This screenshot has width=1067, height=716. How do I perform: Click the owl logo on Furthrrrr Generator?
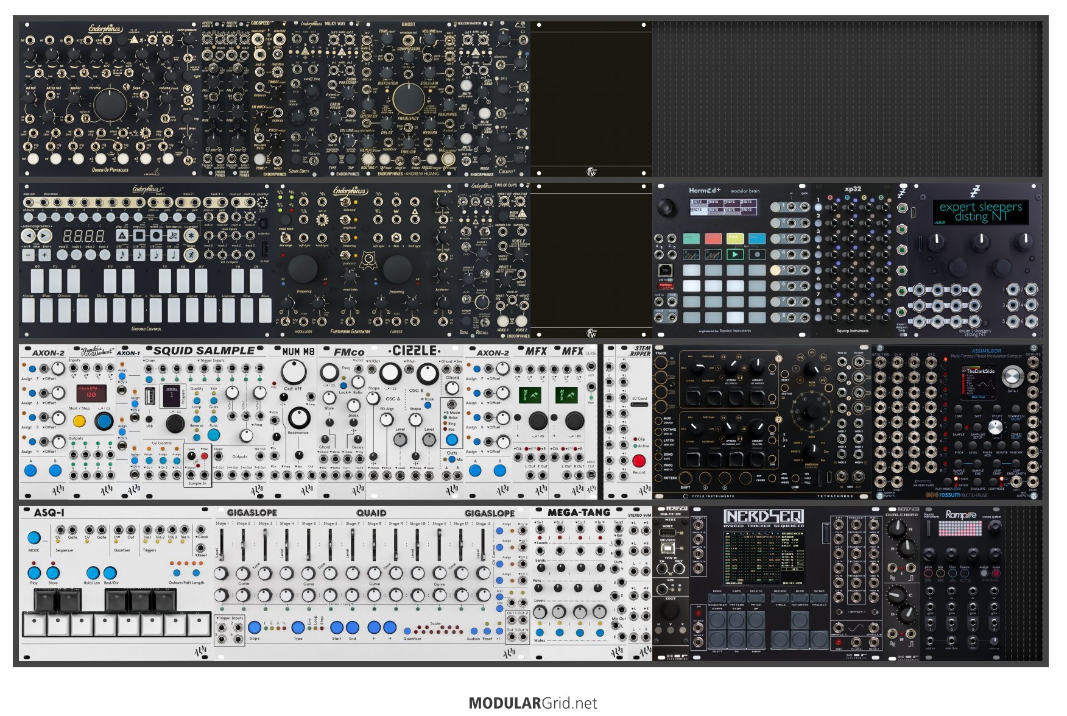point(368,260)
